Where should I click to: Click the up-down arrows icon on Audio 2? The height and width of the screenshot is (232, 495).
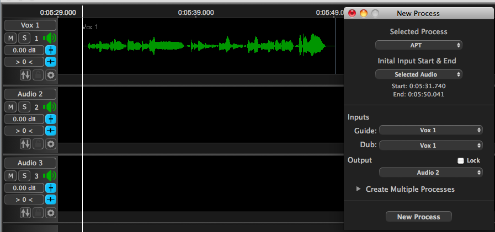click(x=25, y=143)
